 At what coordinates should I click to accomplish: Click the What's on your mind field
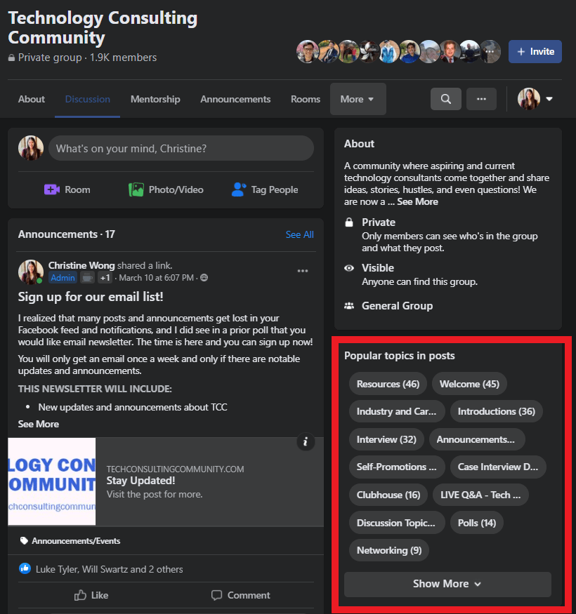pyautogui.click(x=181, y=149)
